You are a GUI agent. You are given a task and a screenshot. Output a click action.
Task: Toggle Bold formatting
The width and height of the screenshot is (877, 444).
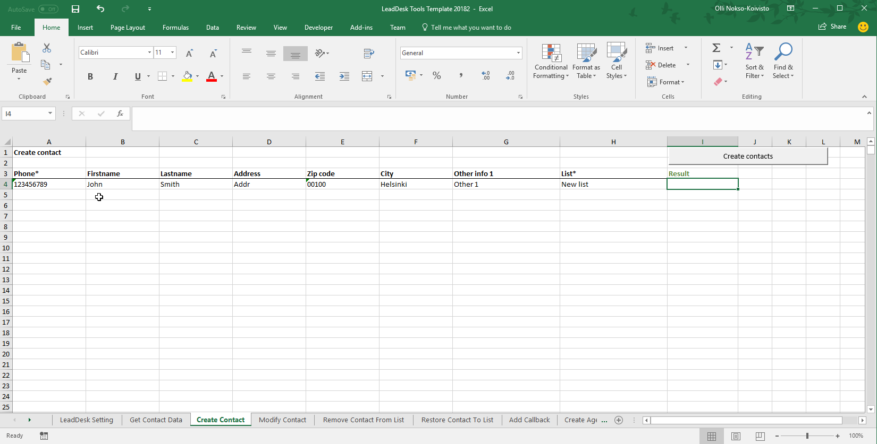click(90, 76)
